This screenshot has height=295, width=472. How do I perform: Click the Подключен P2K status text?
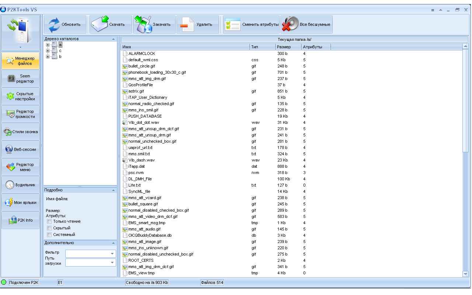point(24,282)
